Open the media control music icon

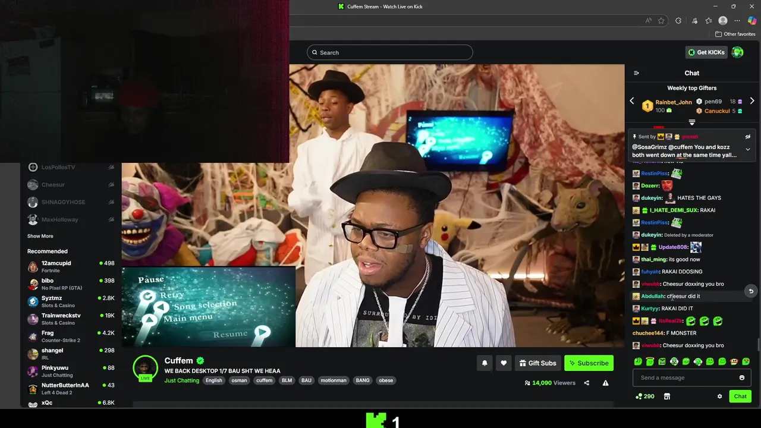[694, 21]
